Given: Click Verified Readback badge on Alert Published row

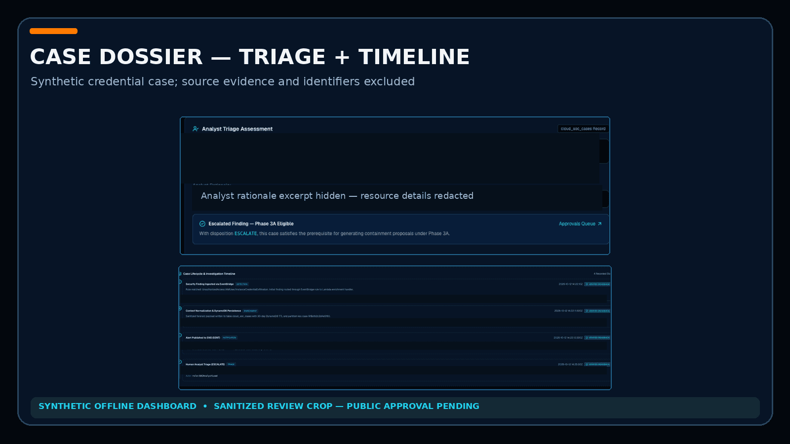Looking at the screenshot, I should [597, 338].
